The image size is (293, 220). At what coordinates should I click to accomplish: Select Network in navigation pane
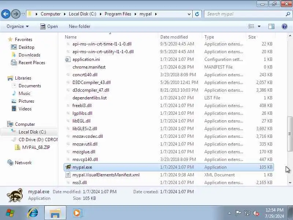tap(23, 162)
